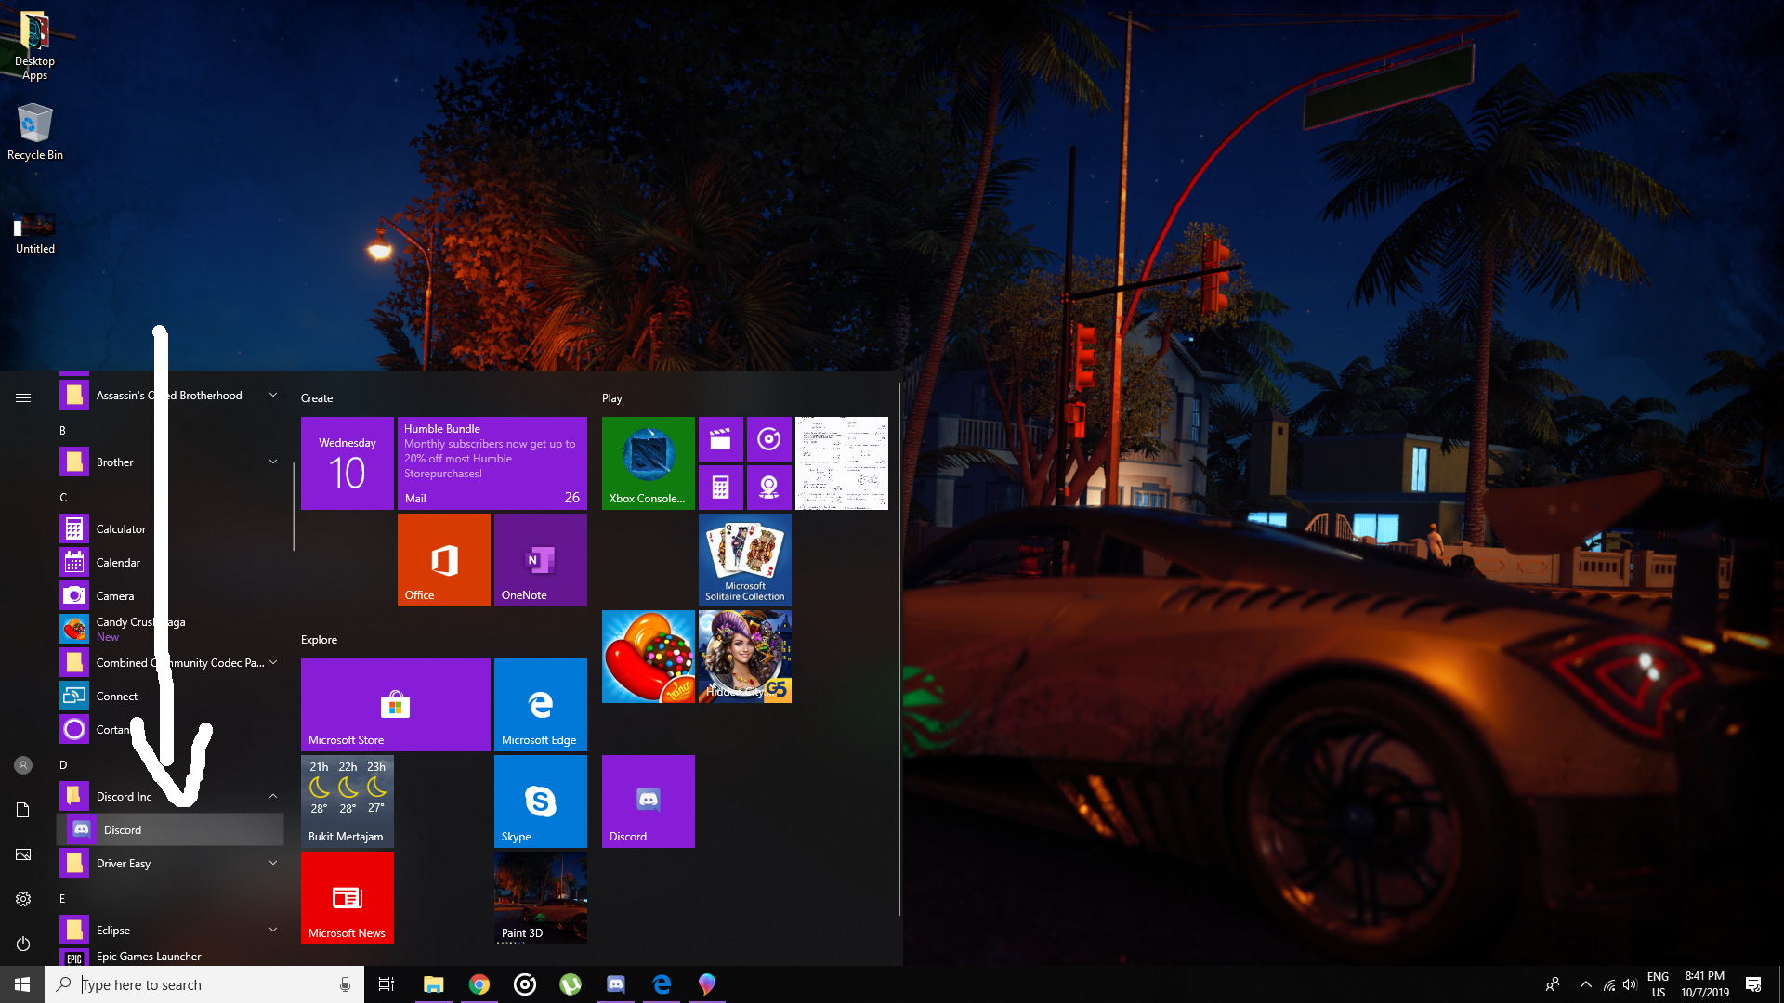Open the weather tile for Bukit Mertajam
1784x1003 pixels.
point(348,801)
